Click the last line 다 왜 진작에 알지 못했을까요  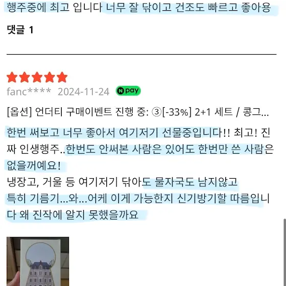tap(73, 215)
